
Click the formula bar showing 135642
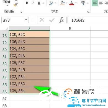[x=88, y=20]
